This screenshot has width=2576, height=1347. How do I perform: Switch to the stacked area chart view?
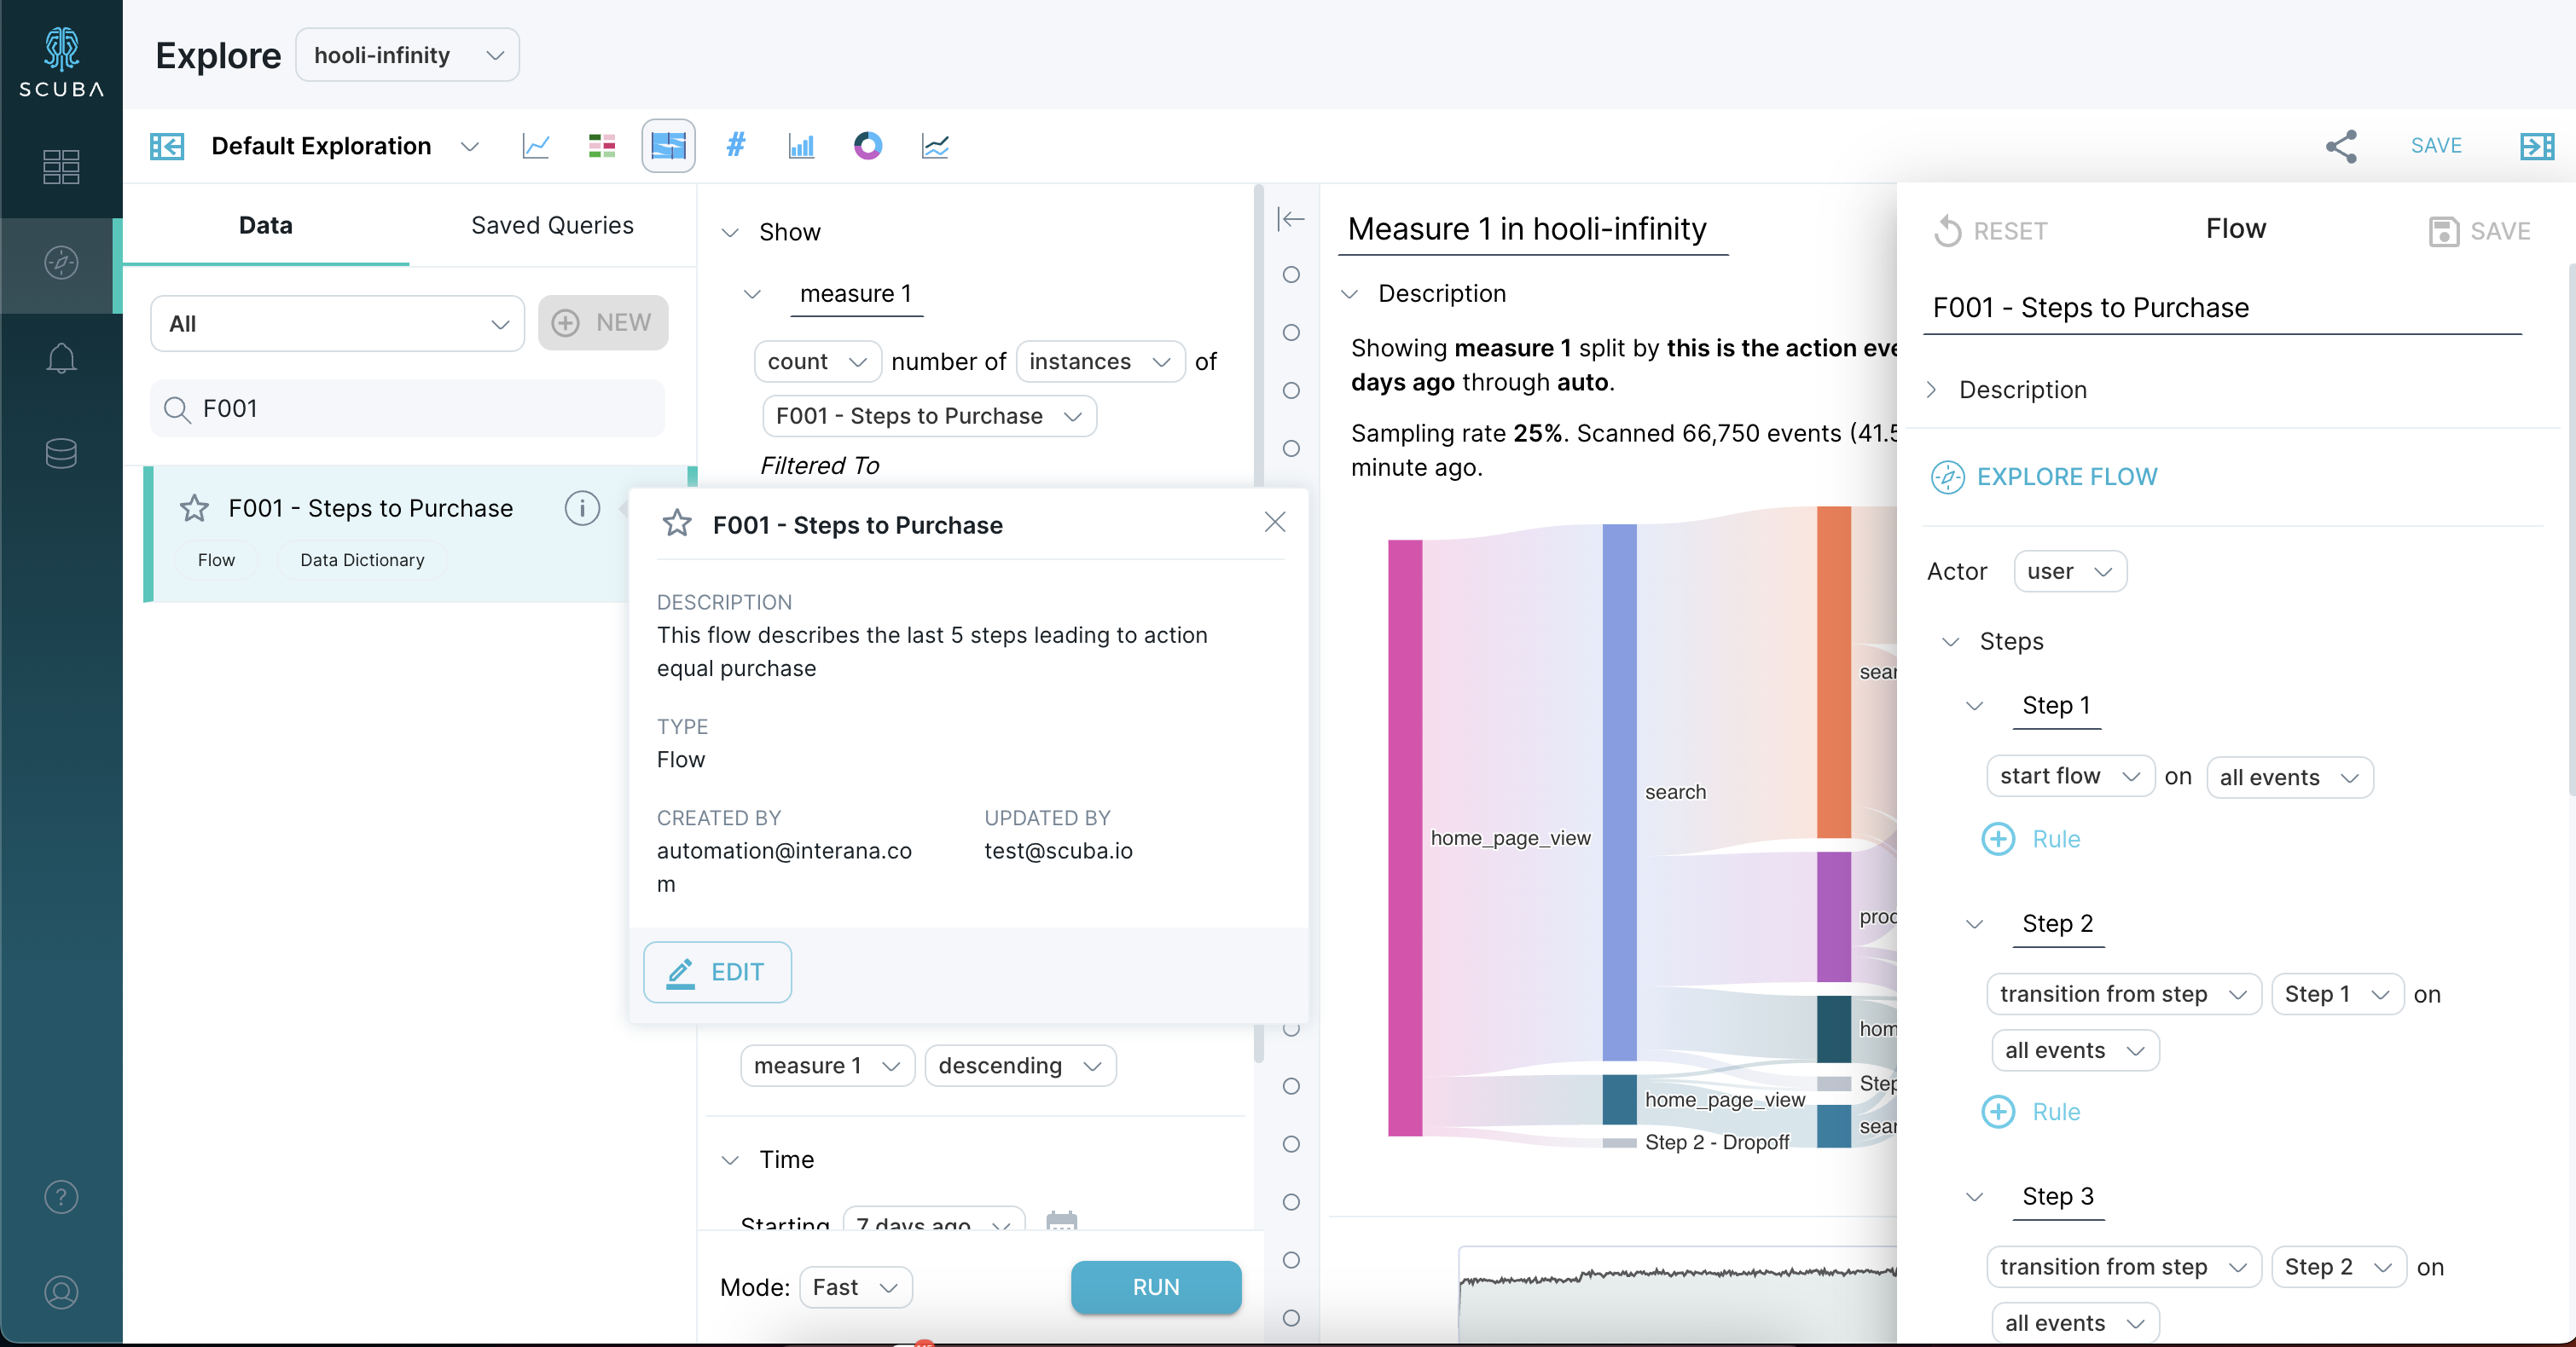tap(935, 147)
